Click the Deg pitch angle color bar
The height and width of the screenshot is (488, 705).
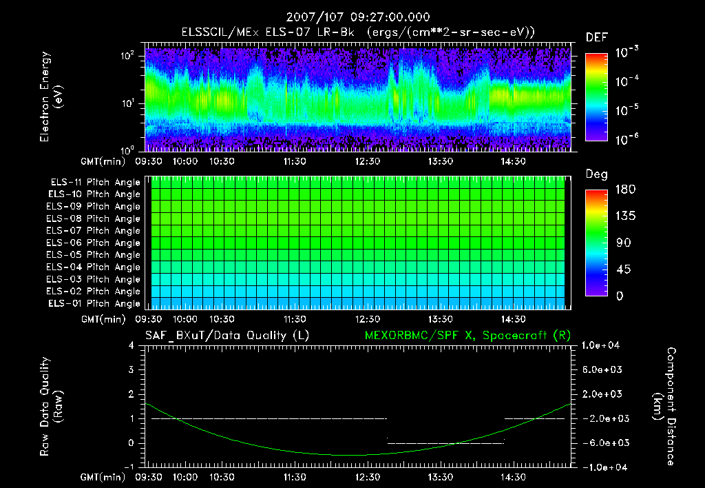(x=596, y=243)
